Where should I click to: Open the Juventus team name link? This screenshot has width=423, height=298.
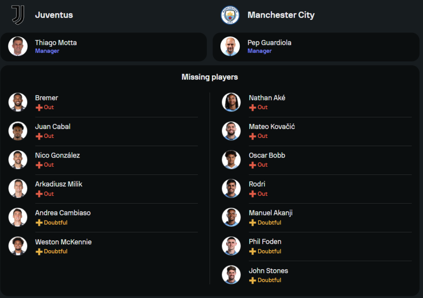coord(54,15)
